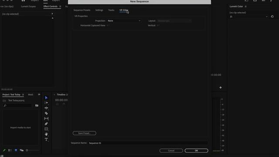Click OK to create the sequence
This screenshot has height=157, width=279.
(196, 150)
